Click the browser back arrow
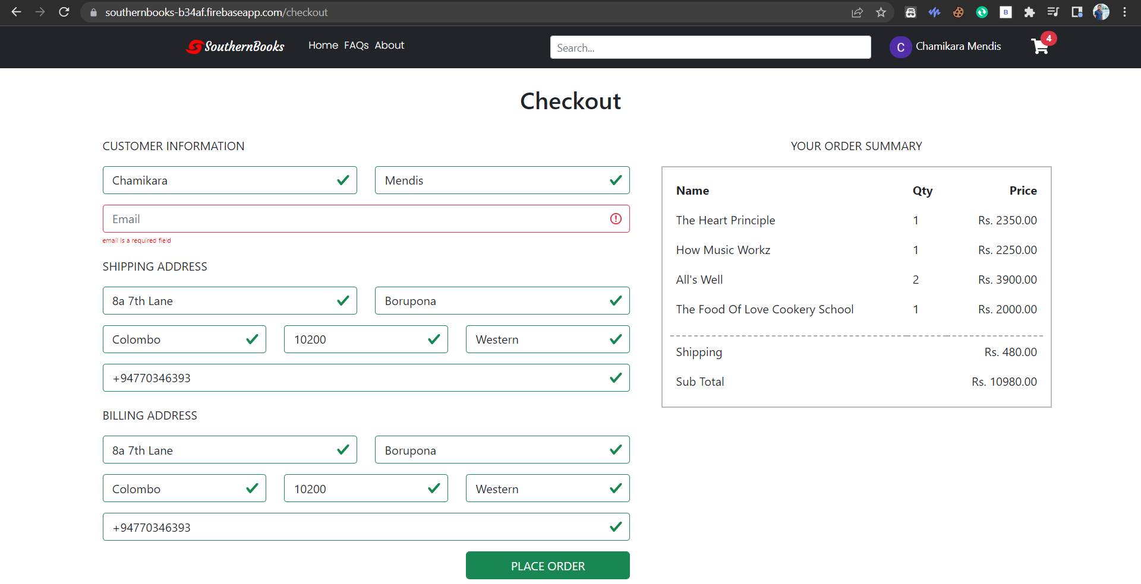1141x584 pixels. (16, 12)
